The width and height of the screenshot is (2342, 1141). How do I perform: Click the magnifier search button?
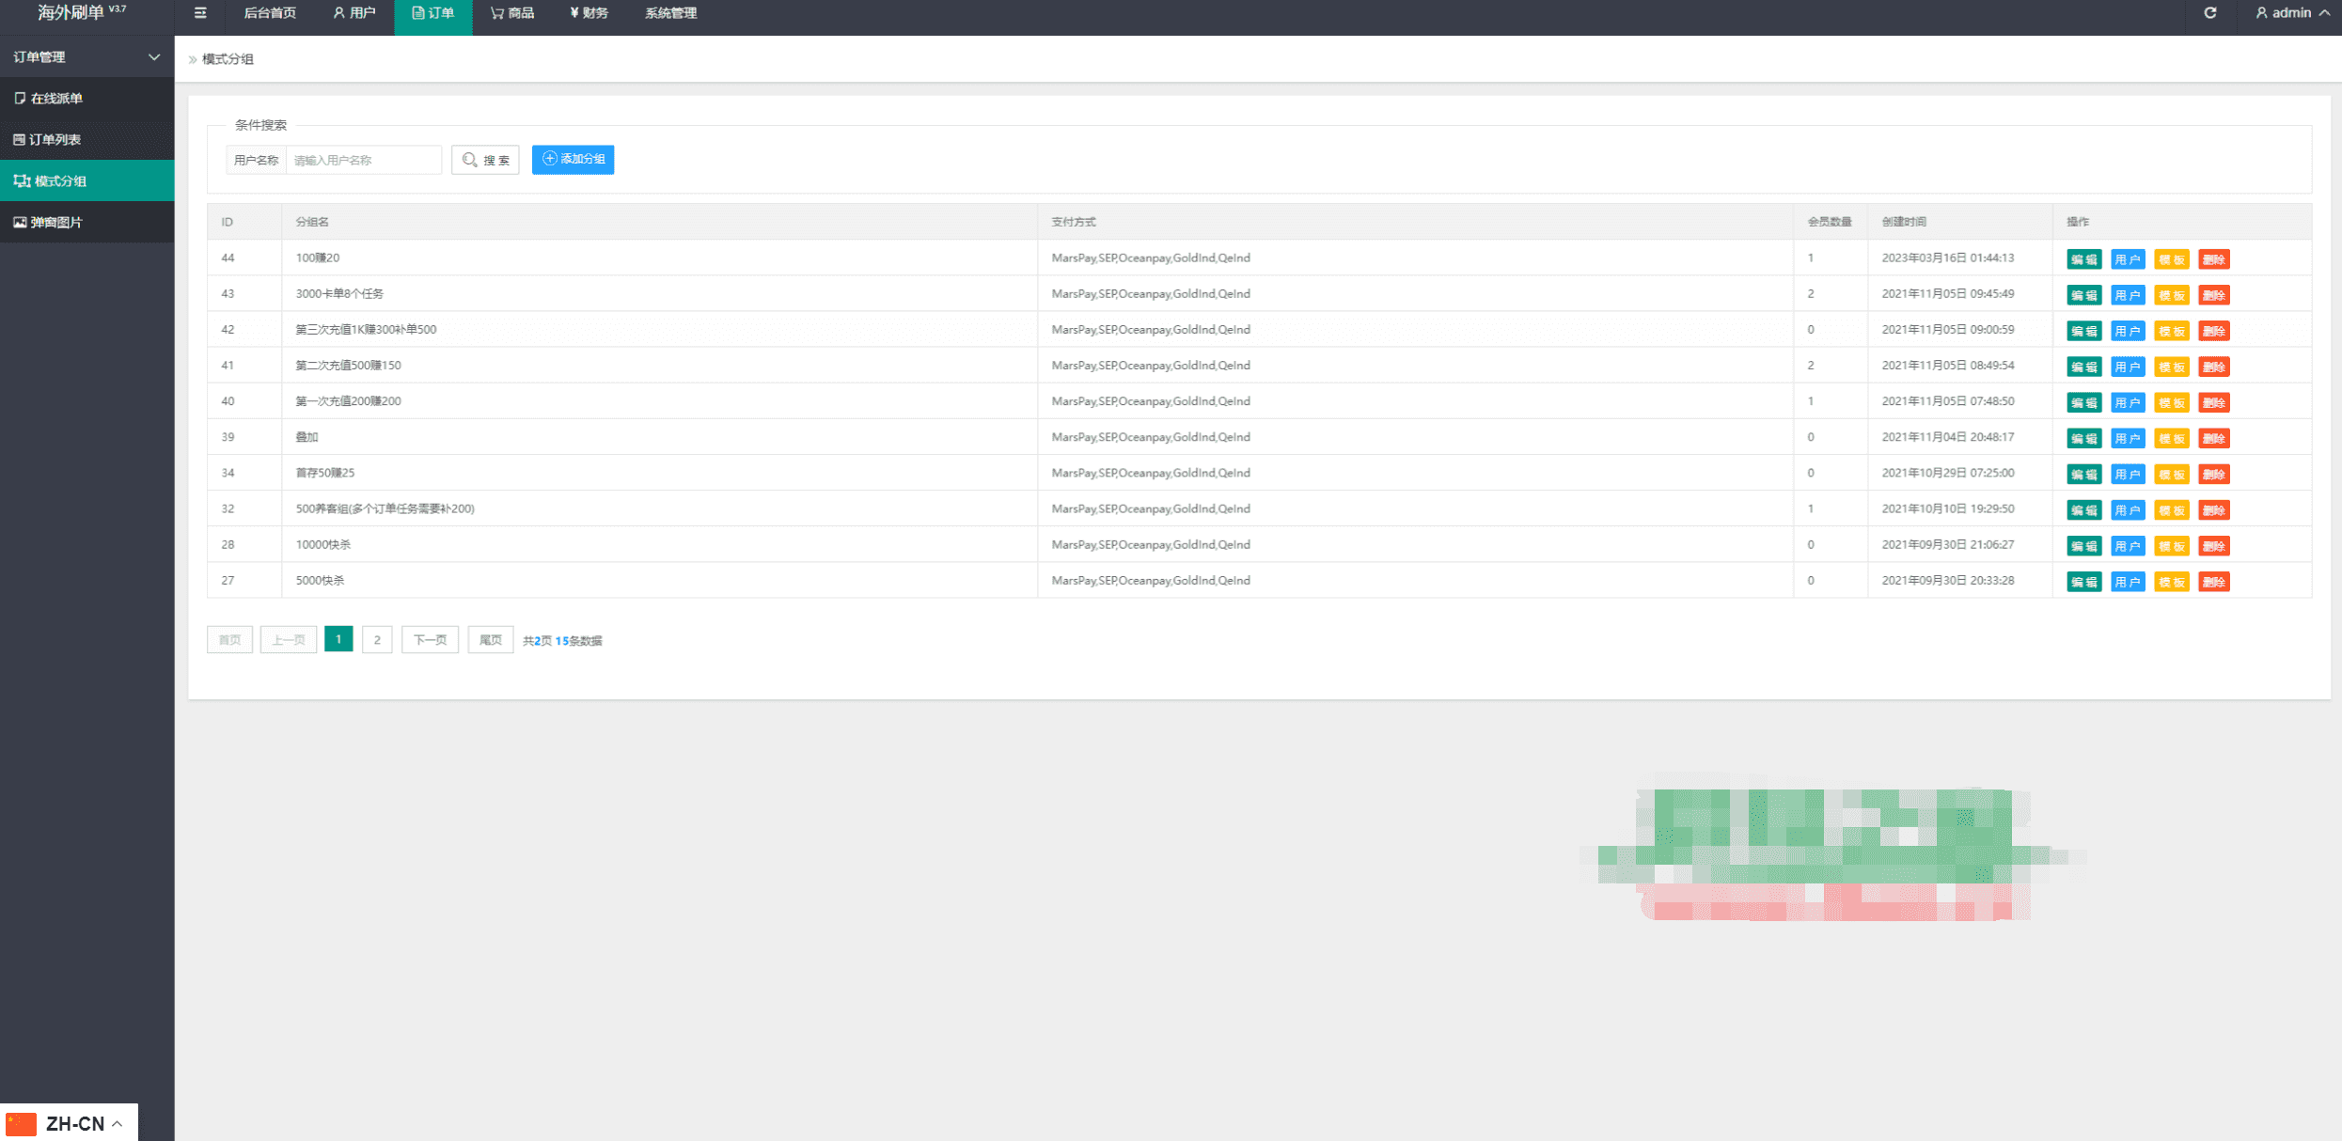pos(485,160)
